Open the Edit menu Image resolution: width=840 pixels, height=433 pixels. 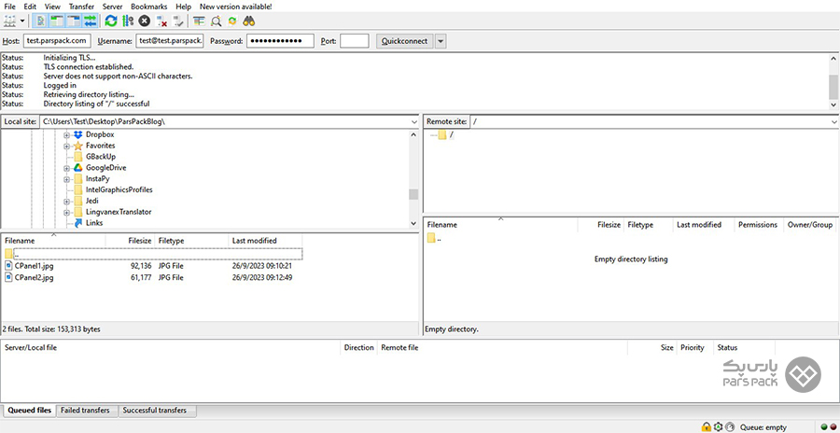[30, 7]
